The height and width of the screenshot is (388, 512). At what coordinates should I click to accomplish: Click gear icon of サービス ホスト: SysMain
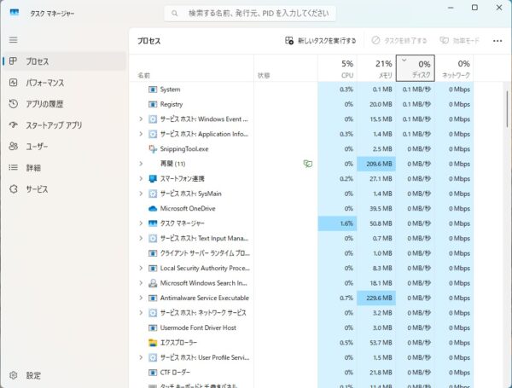click(153, 194)
